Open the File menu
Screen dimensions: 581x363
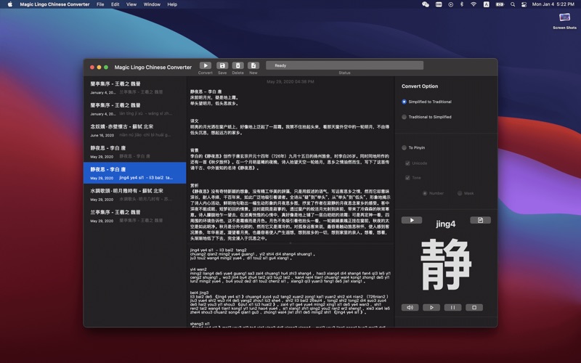click(99, 4)
